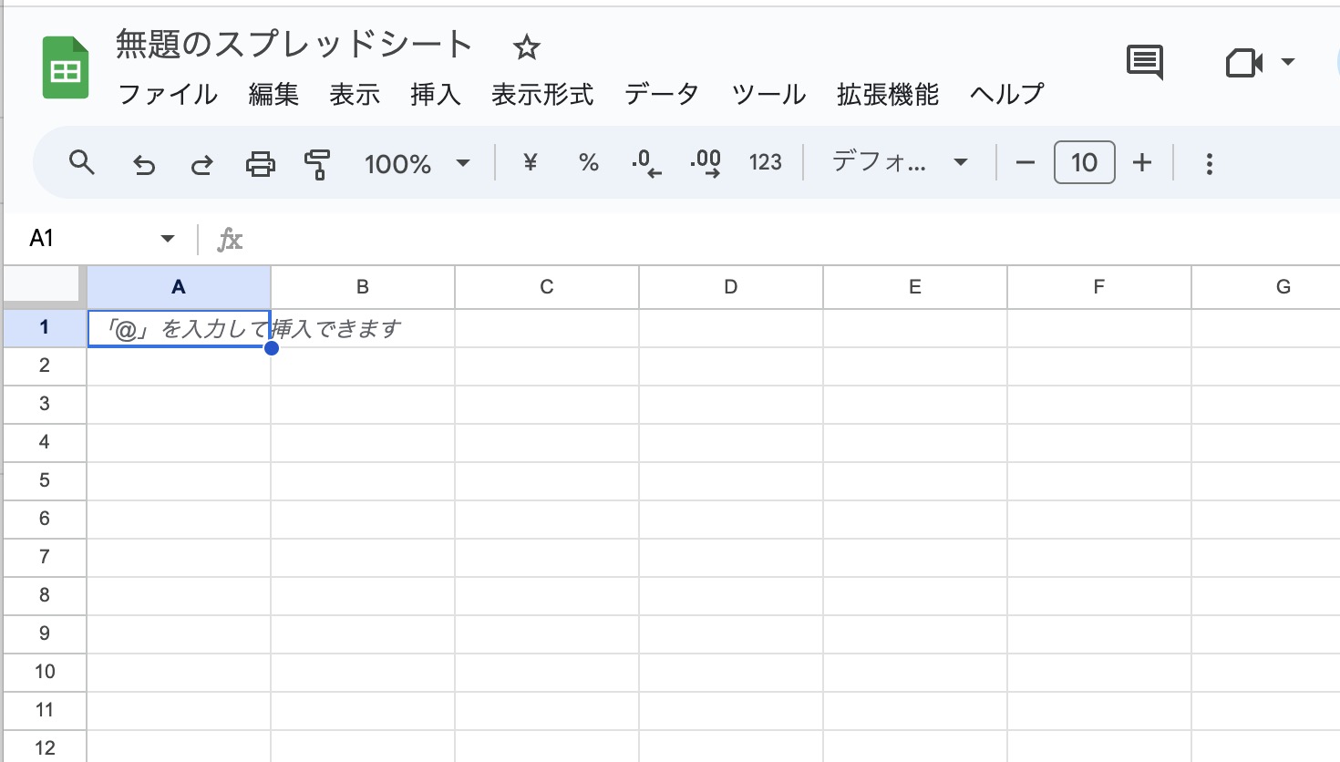Open the ファイル menu
The image size is (1340, 762).
[168, 94]
